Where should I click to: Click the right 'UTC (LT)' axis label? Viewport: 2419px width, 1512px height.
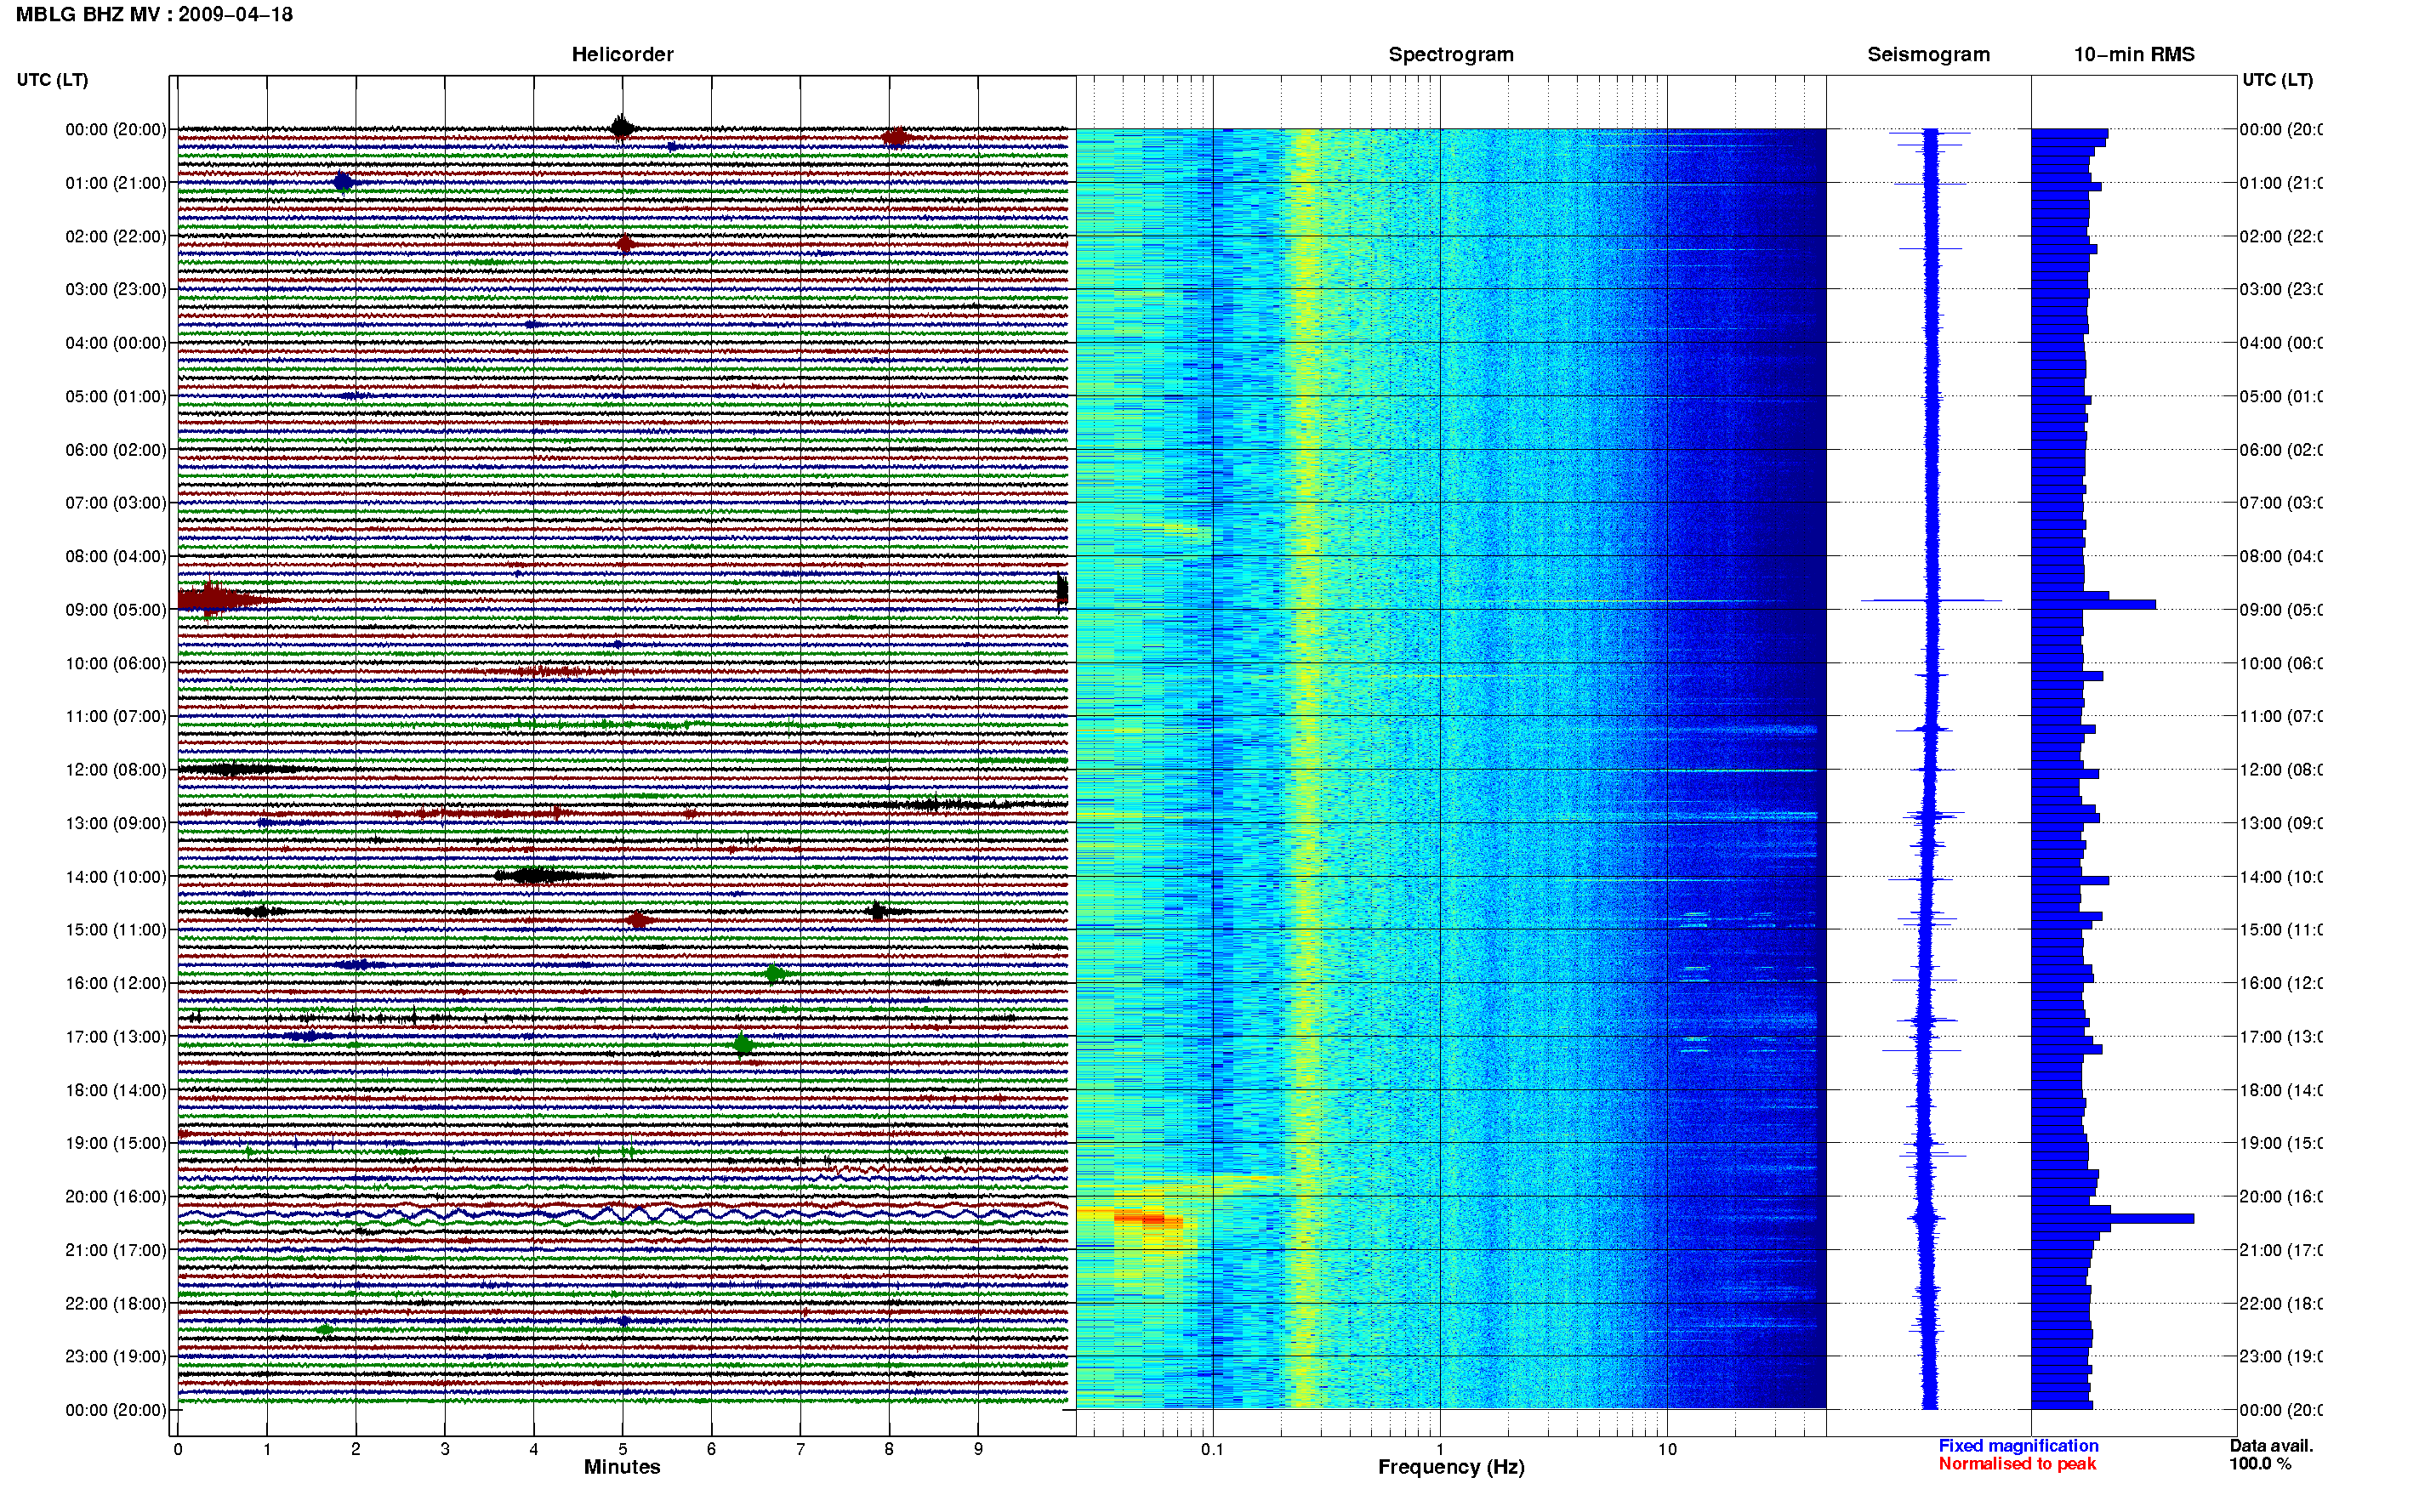2276,80
